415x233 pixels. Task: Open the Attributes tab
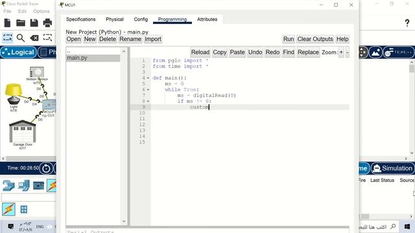(x=207, y=19)
